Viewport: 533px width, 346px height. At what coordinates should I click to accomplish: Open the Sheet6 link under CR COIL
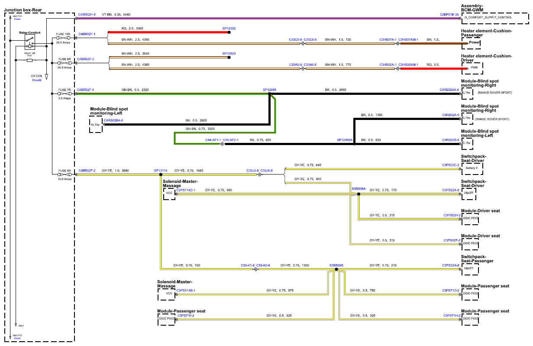36,80
